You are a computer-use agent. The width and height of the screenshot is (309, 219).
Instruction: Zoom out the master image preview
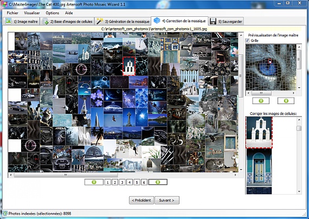coord(261,101)
